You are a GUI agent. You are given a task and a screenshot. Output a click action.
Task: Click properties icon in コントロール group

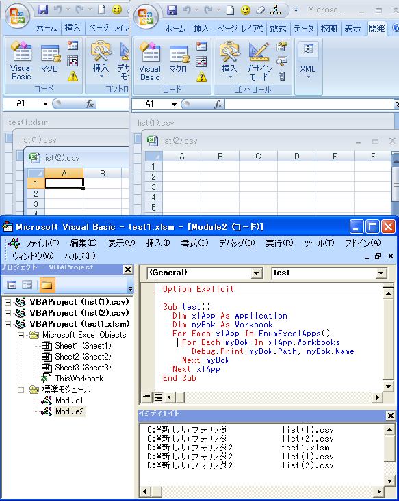click(282, 46)
